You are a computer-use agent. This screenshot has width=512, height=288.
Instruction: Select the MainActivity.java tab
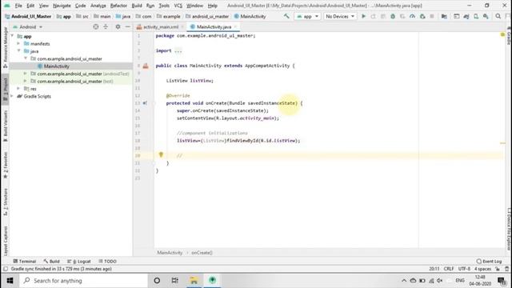coord(214,26)
